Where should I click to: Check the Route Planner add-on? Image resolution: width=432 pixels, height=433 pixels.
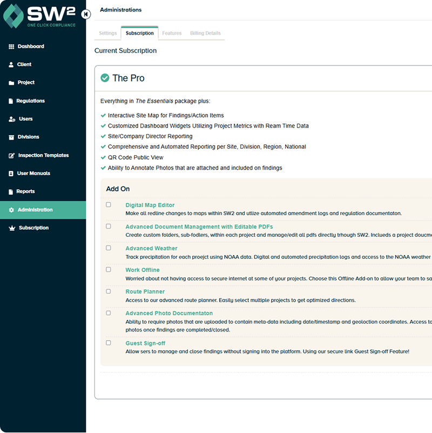(x=108, y=291)
